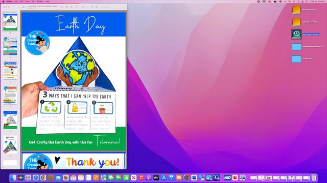Select page 4 thumbnail in sidebar
This screenshot has height=183, width=327.
pyautogui.click(x=10, y=95)
